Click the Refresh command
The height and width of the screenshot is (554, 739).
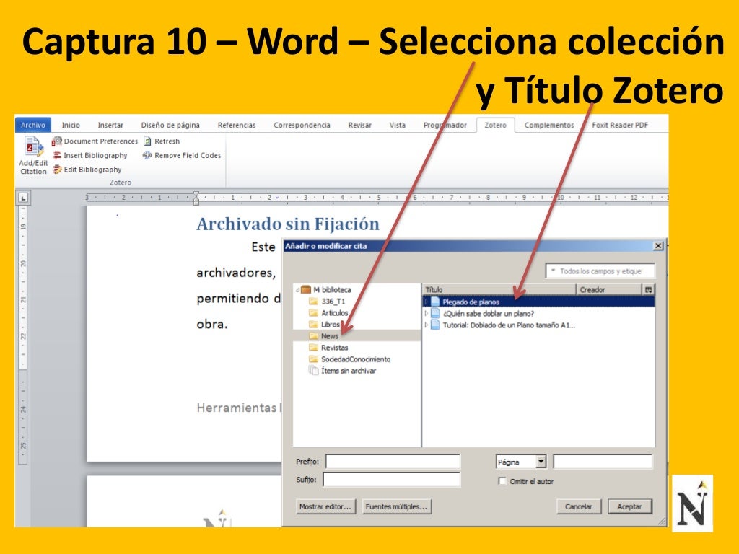point(162,141)
